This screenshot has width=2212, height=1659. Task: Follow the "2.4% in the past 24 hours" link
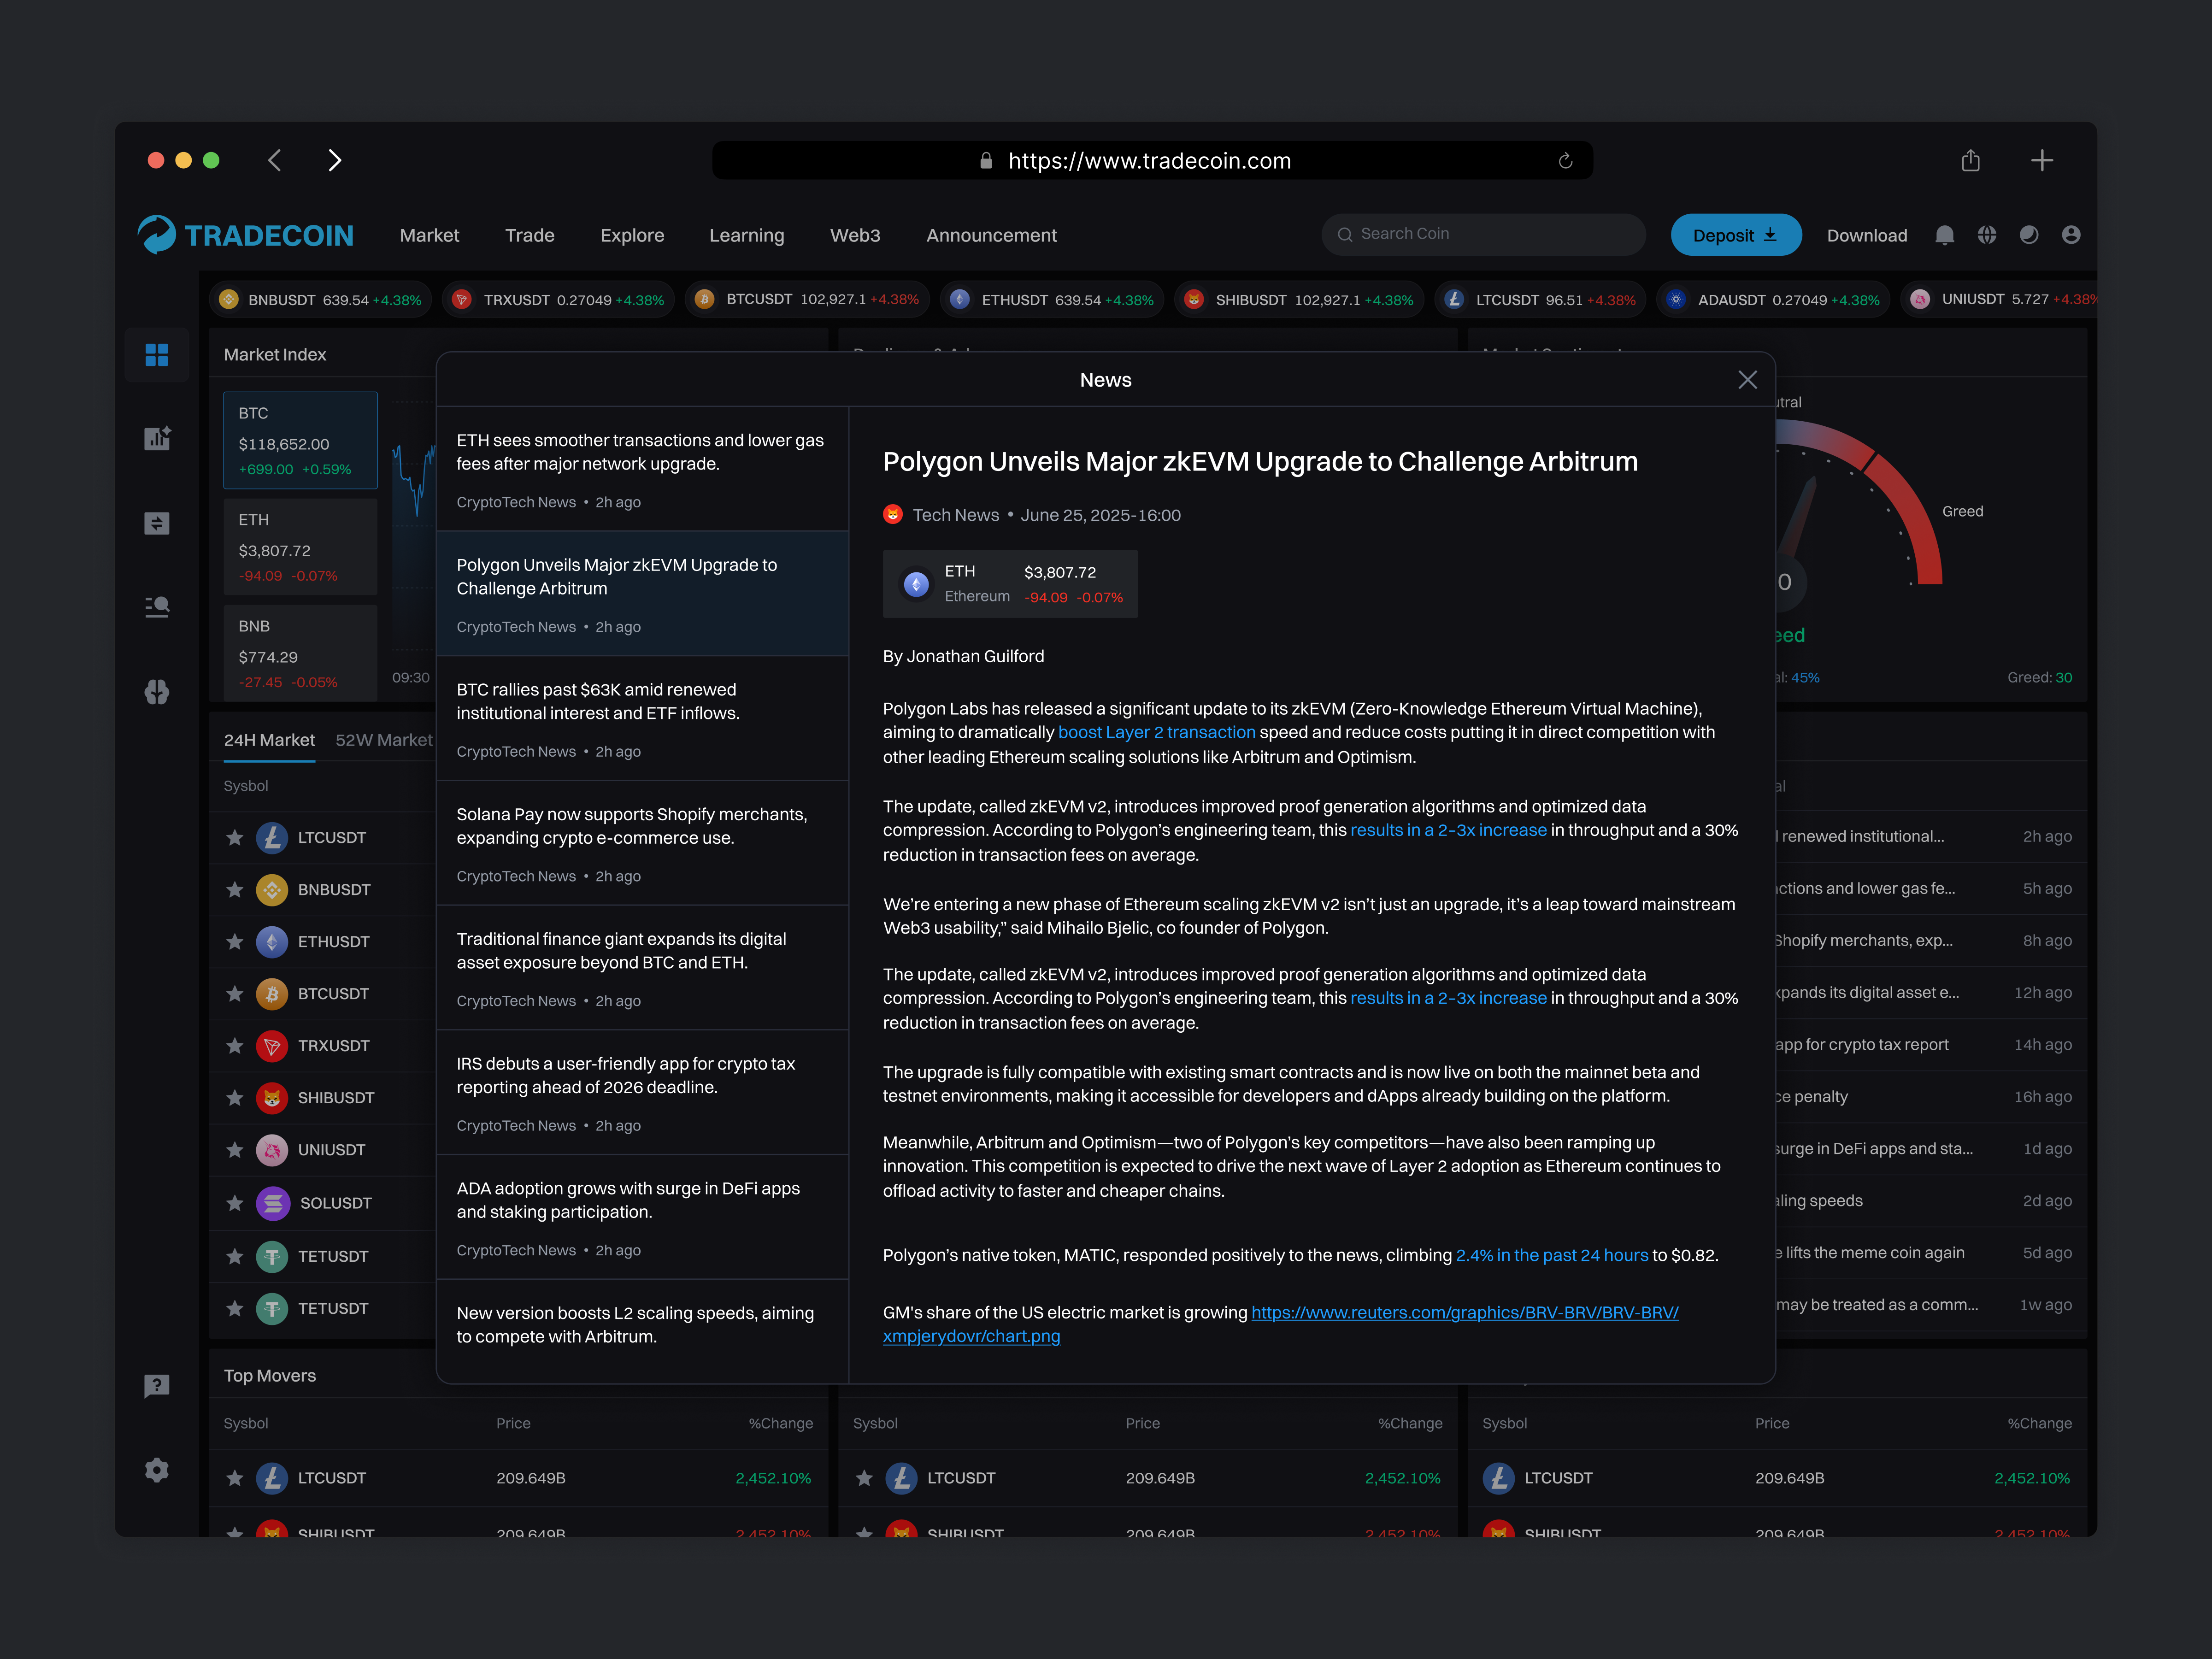[x=1551, y=1256]
